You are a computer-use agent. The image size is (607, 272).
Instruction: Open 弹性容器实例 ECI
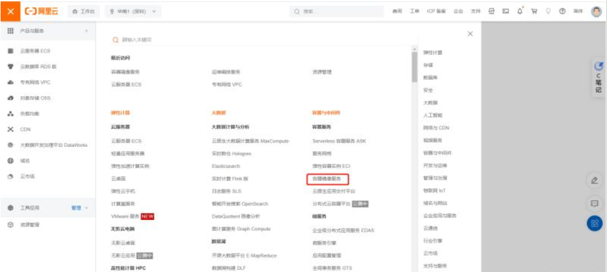(x=332, y=166)
